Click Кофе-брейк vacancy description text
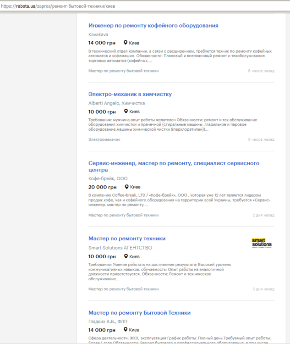This screenshot has height=344, width=290. (179, 200)
